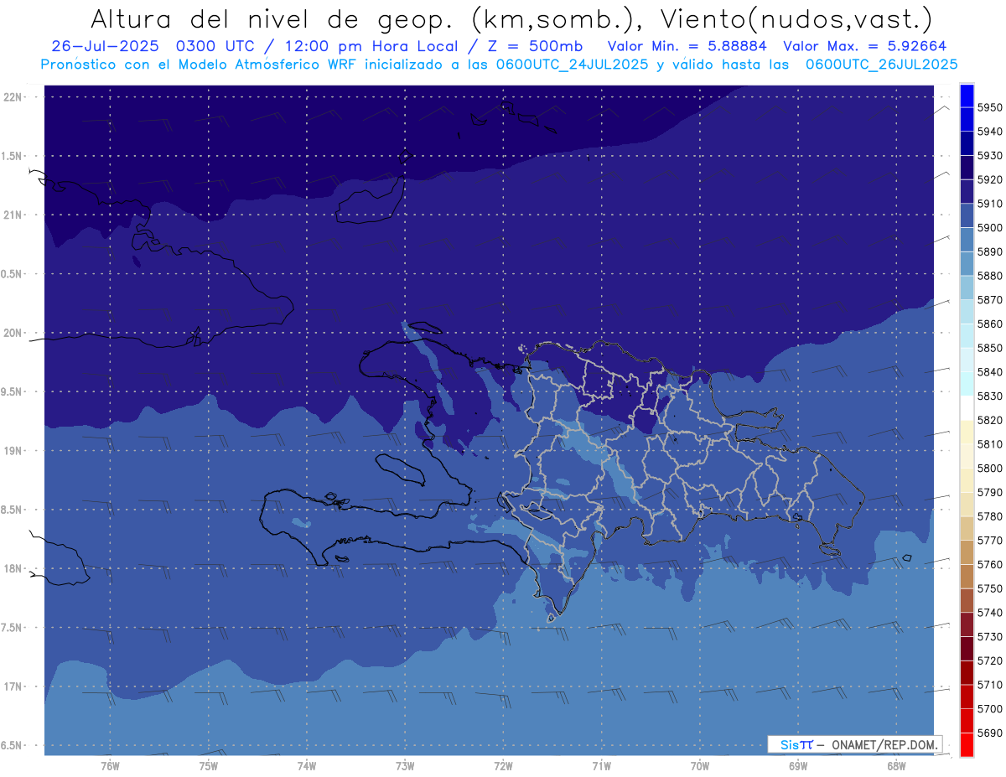Click the '19N' latitude label
Screen dimensions: 1006x777
(13, 450)
